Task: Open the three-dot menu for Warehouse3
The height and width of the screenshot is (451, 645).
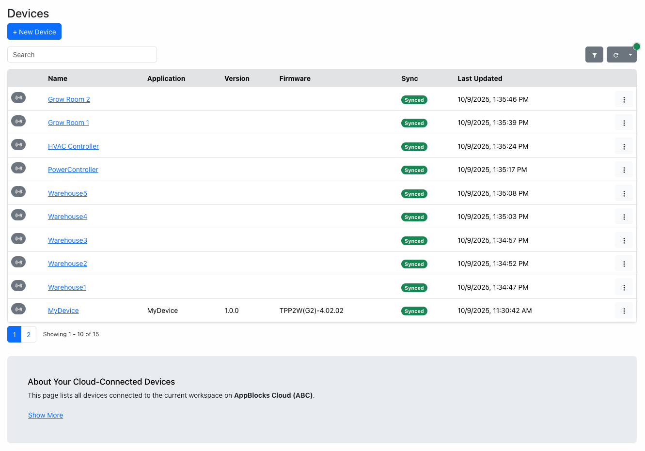Action: (x=624, y=241)
